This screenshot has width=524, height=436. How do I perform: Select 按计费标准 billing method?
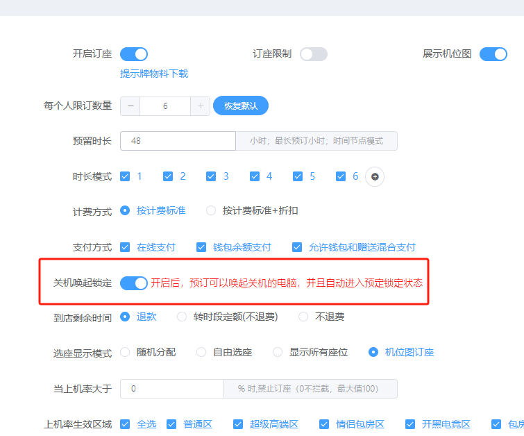[x=125, y=210]
